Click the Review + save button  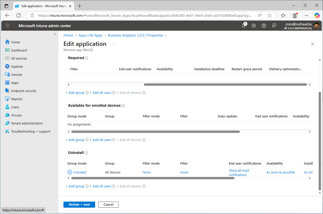coord(79,204)
